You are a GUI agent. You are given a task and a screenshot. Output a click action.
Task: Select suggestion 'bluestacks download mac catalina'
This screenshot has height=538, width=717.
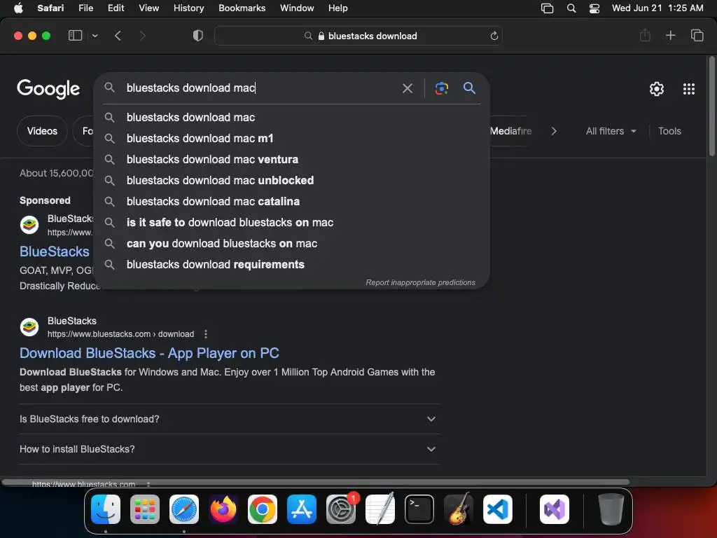click(x=292, y=201)
